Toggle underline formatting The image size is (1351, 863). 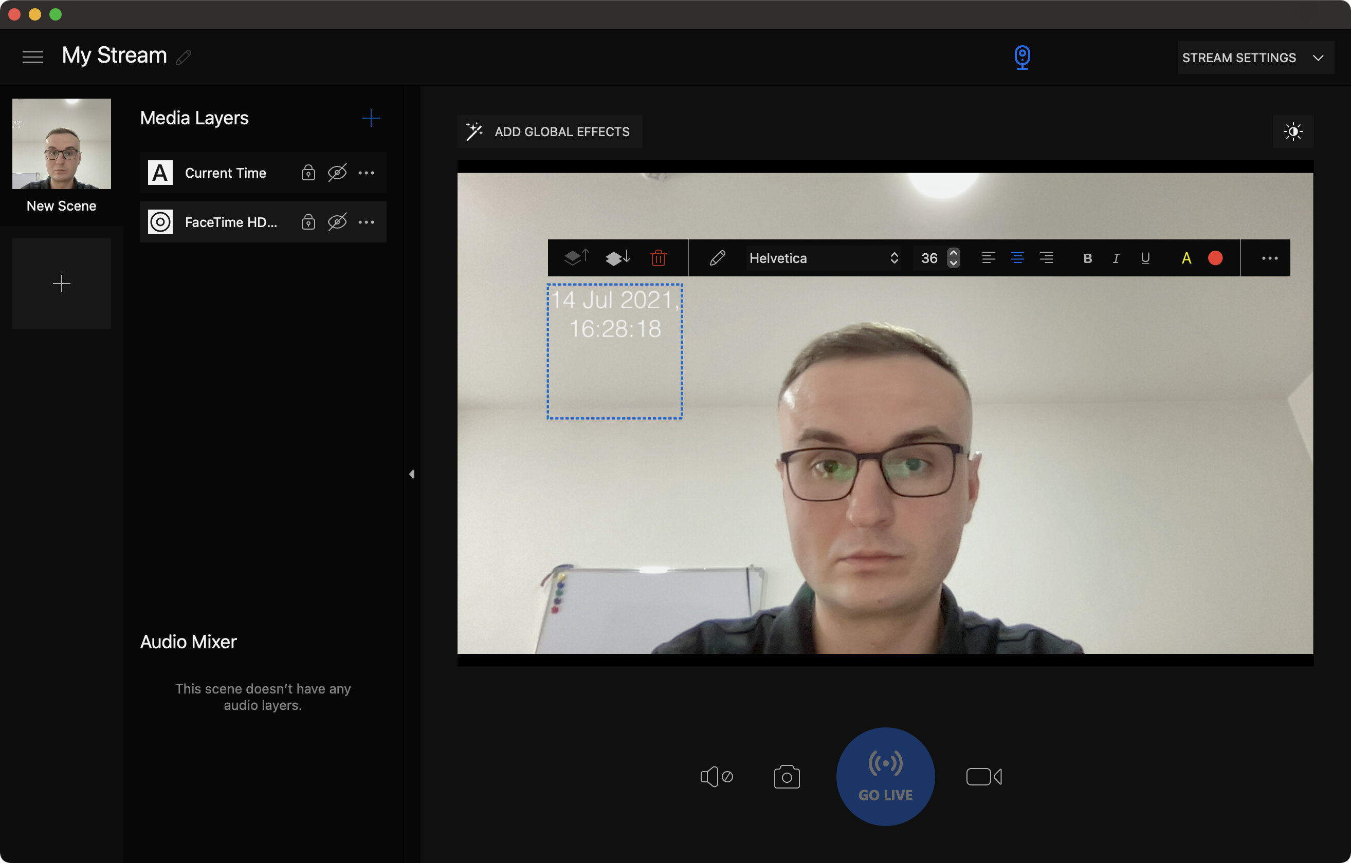tap(1145, 258)
